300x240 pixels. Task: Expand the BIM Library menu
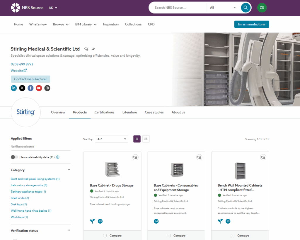86,25
